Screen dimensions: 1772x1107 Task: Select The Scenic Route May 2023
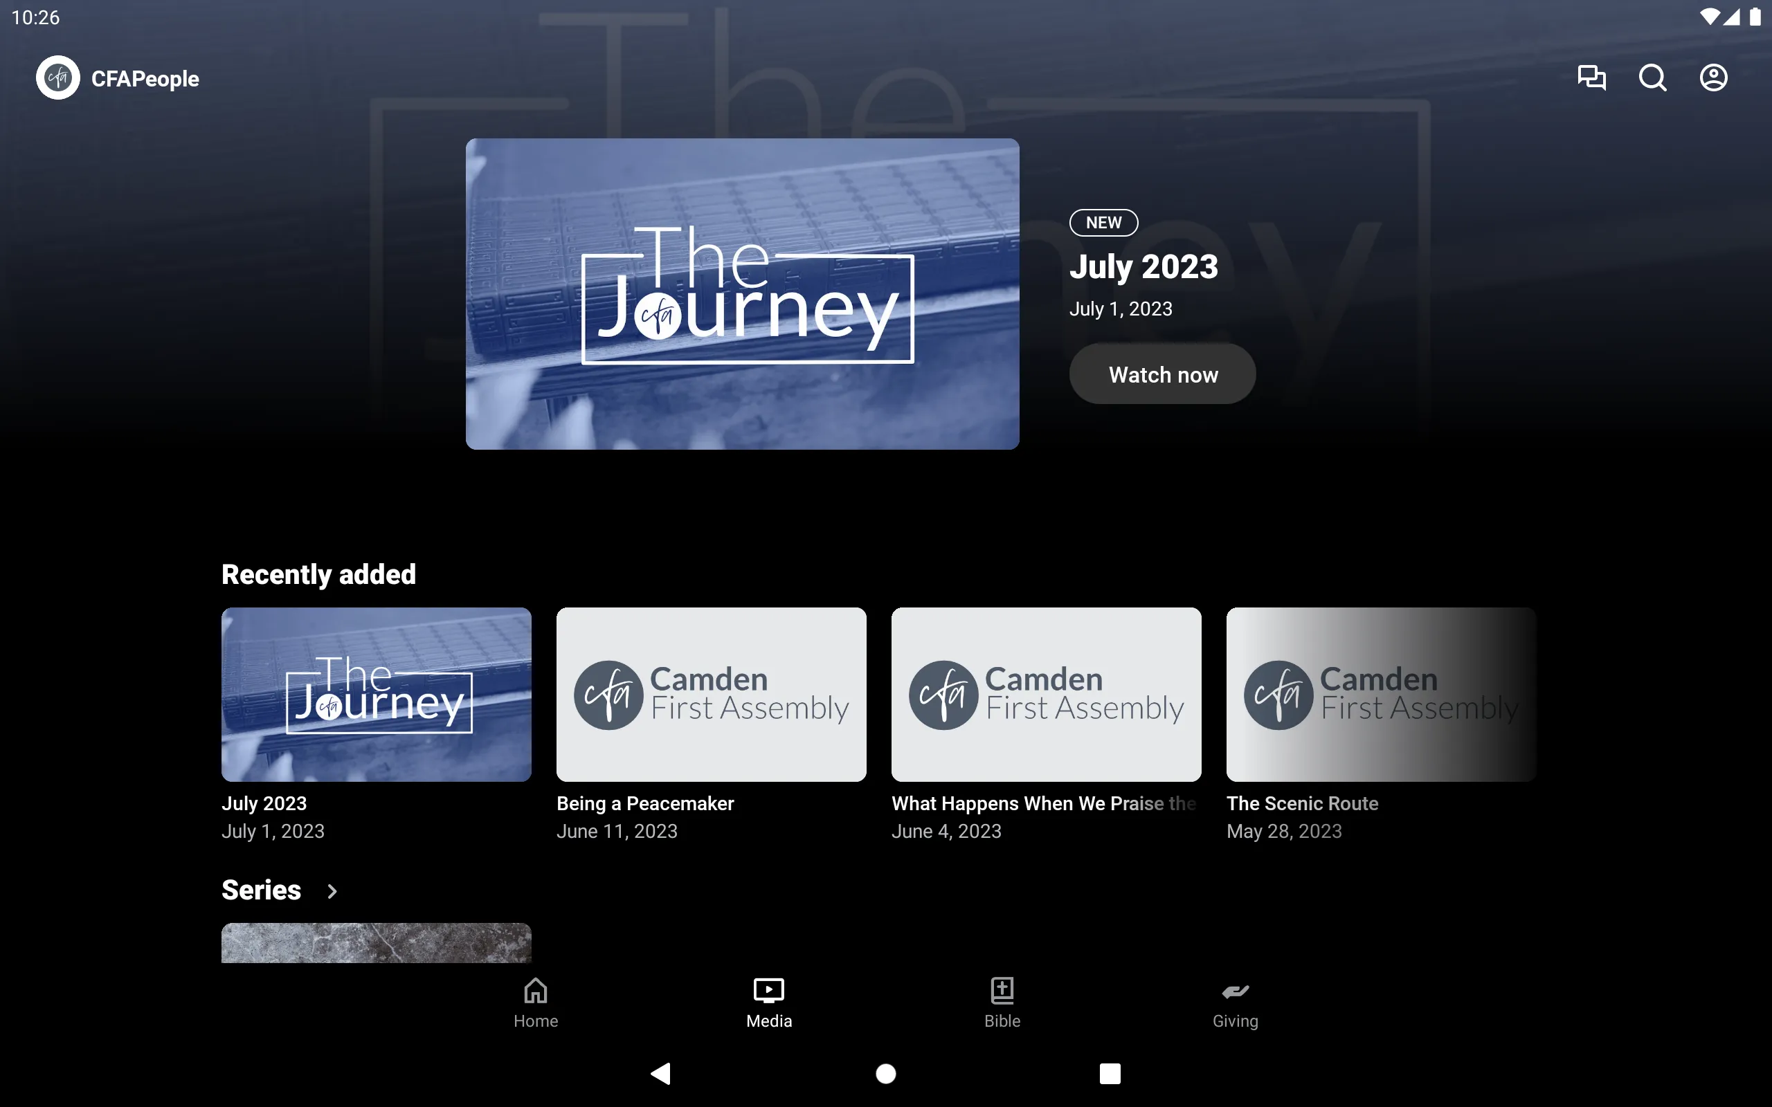[1382, 724]
